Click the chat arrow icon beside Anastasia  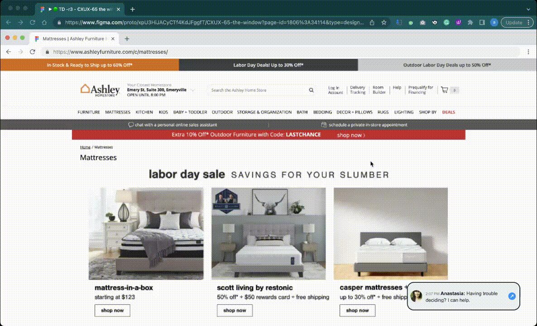pos(512,296)
